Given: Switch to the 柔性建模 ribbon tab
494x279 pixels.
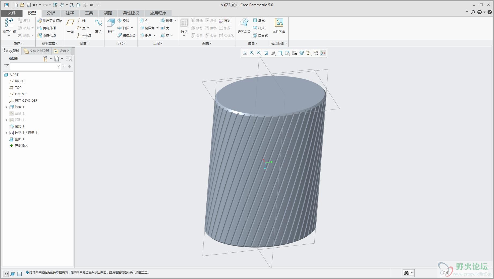Looking at the screenshot, I should (x=131, y=13).
